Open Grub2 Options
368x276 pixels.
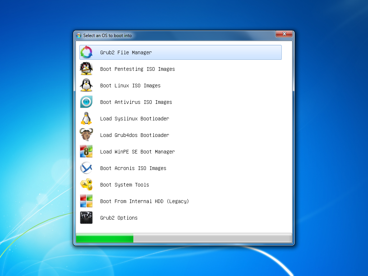(119, 217)
